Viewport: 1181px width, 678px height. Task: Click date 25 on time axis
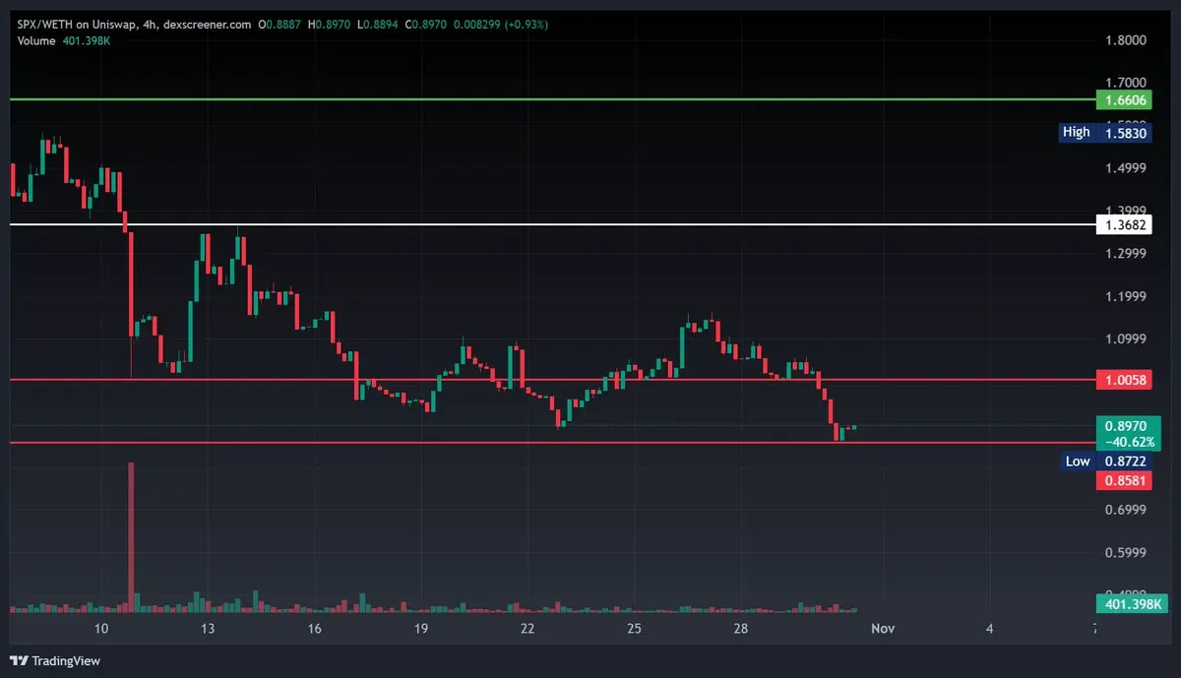point(634,629)
